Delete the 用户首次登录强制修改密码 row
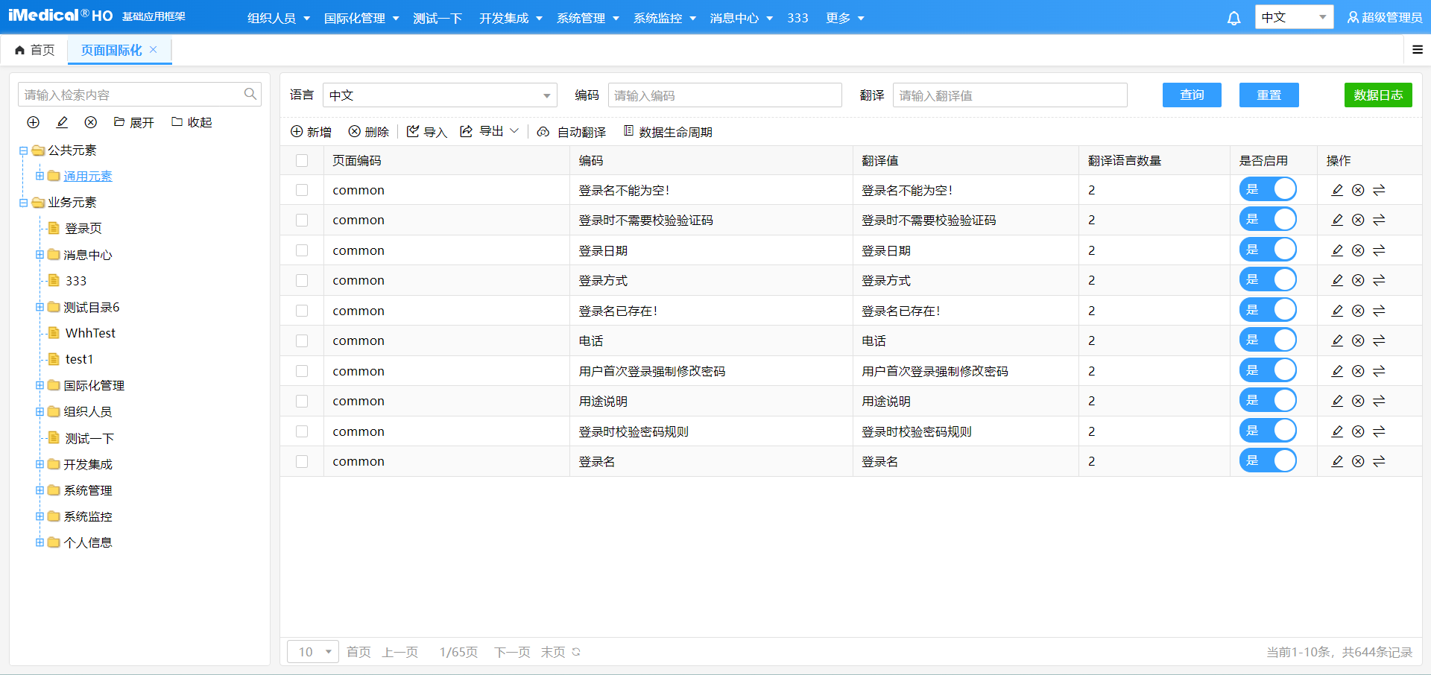This screenshot has height=675, width=1431. point(1358,371)
